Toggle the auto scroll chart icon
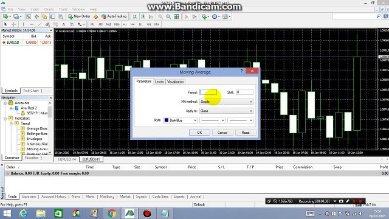389x219 pixels. [187, 16]
